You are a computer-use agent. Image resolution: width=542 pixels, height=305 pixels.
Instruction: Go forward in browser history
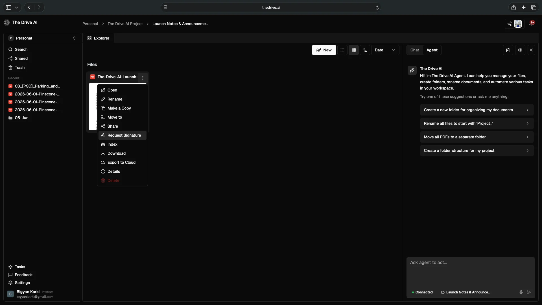coord(39,8)
